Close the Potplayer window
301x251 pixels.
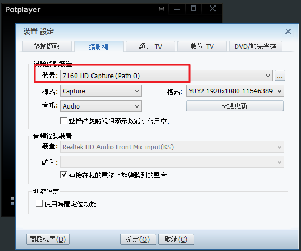[x=212, y=9]
